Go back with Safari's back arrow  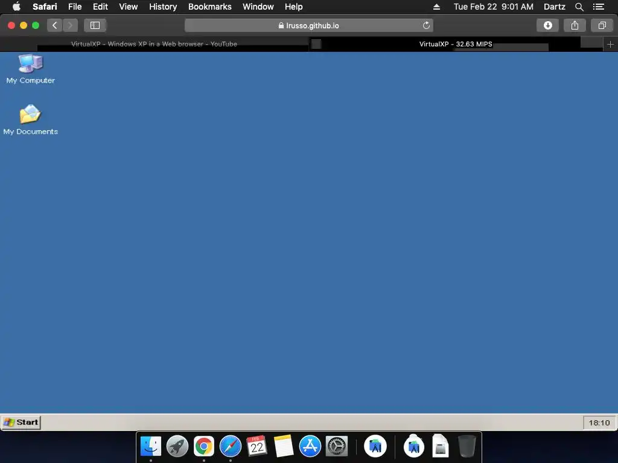pyautogui.click(x=55, y=25)
